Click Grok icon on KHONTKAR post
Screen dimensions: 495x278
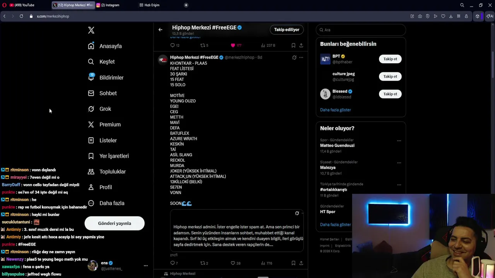(294, 58)
